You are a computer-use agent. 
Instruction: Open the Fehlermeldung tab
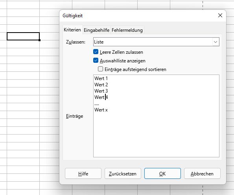pyautogui.click(x=127, y=30)
